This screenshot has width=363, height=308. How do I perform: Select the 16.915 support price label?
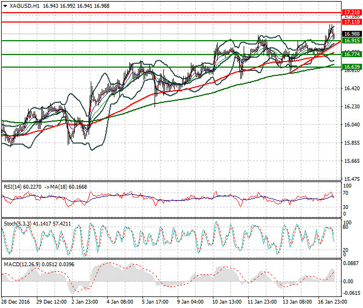(351, 41)
